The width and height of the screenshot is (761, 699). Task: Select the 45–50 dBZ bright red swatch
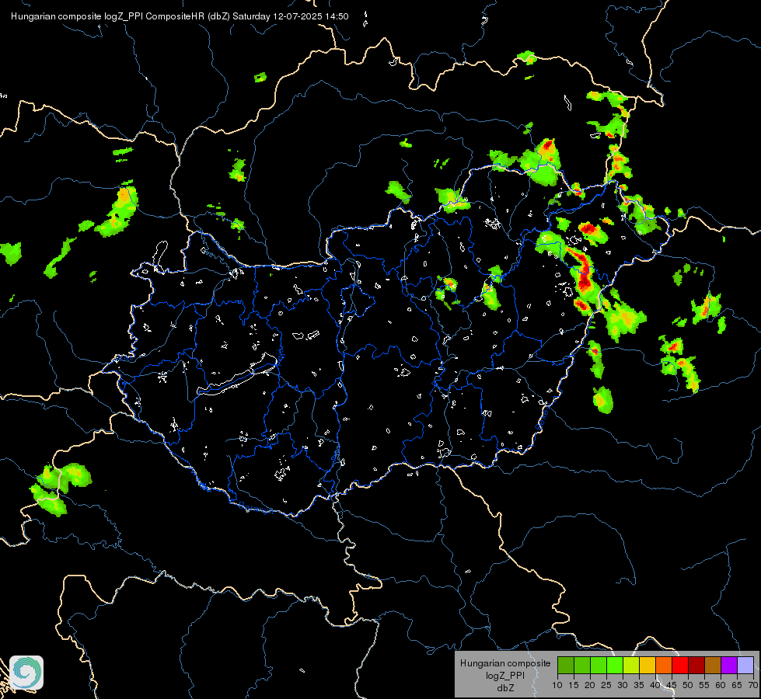[680, 665]
